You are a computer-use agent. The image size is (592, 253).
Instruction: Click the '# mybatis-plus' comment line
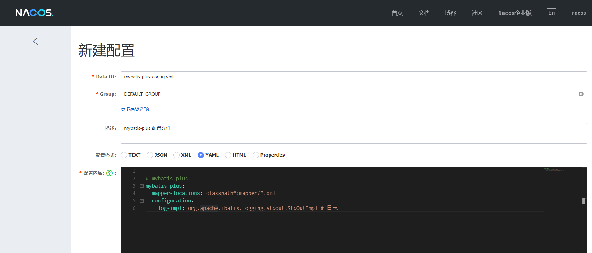(167, 179)
